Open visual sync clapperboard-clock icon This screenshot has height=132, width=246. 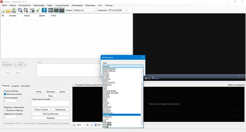[x=32, y=10]
